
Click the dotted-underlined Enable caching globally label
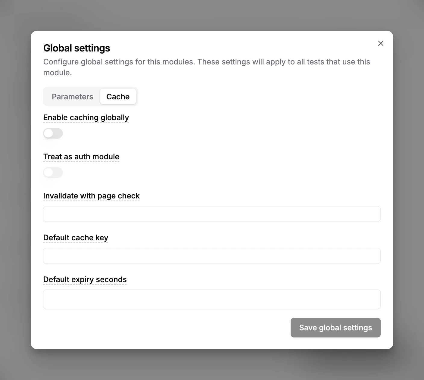pyautogui.click(x=86, y=117)
